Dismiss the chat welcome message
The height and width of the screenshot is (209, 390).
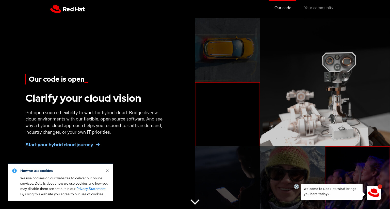pyautogui.click(x=297, y=186)
